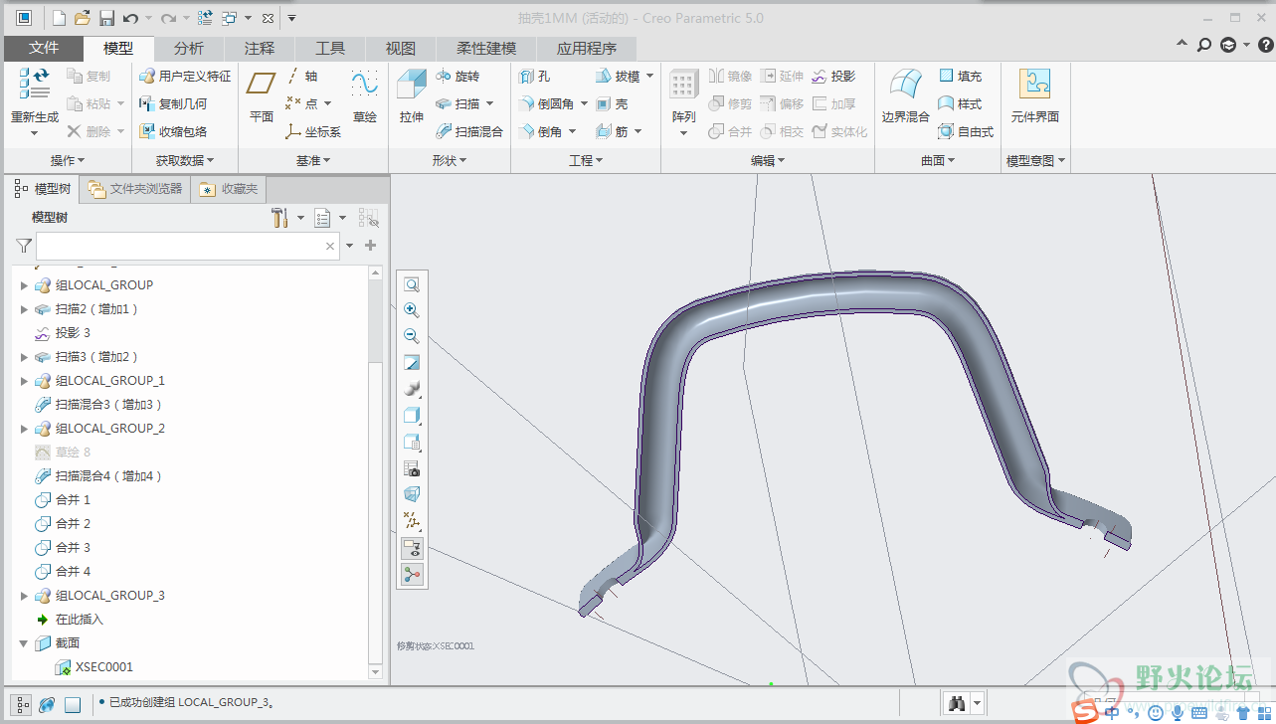Expand the 组LOCAL_GROUP_3 tree node
Image resolution: width=1276 pixels, height=724 pixels.
tap(24, 596)
